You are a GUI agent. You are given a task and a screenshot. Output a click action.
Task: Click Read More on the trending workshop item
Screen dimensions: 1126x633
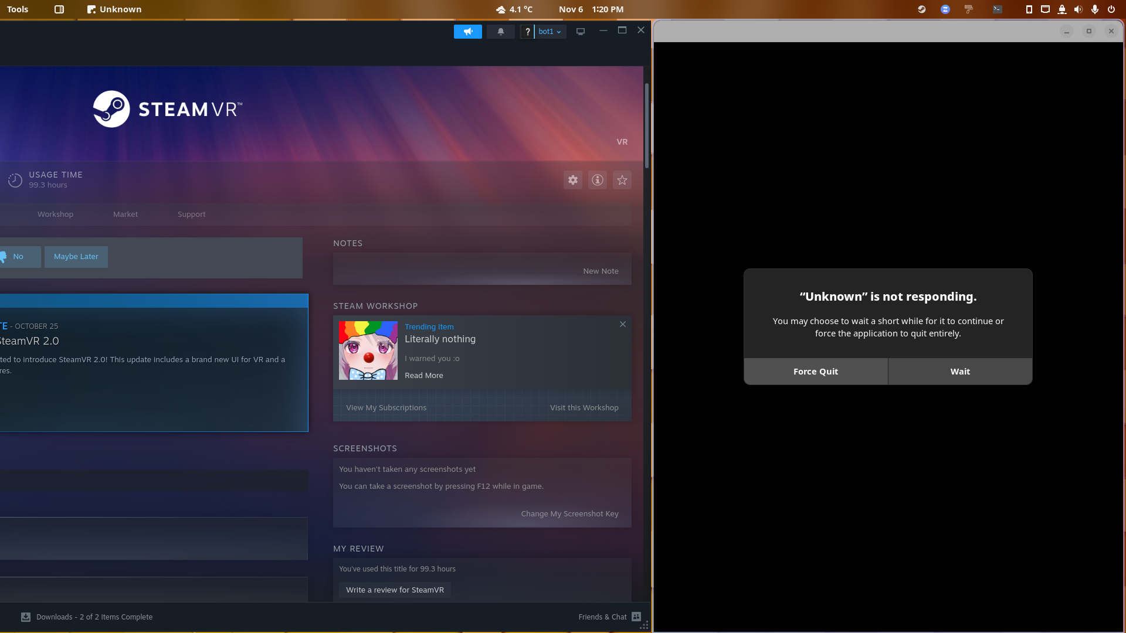[423, 375]
